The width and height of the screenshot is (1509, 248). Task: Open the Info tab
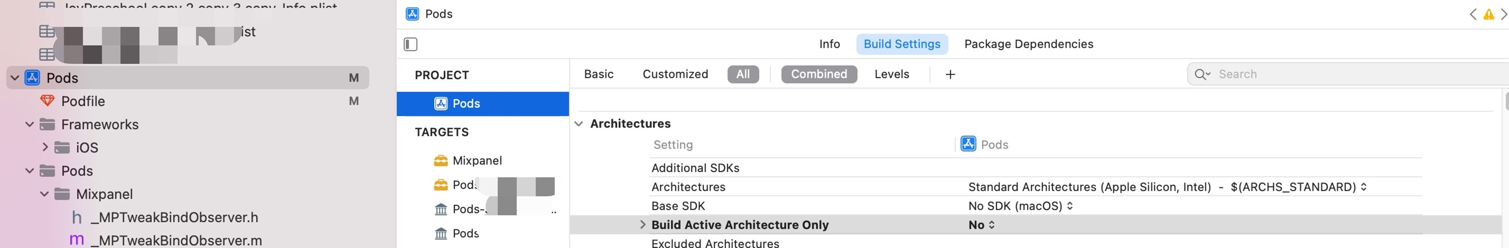830,44
